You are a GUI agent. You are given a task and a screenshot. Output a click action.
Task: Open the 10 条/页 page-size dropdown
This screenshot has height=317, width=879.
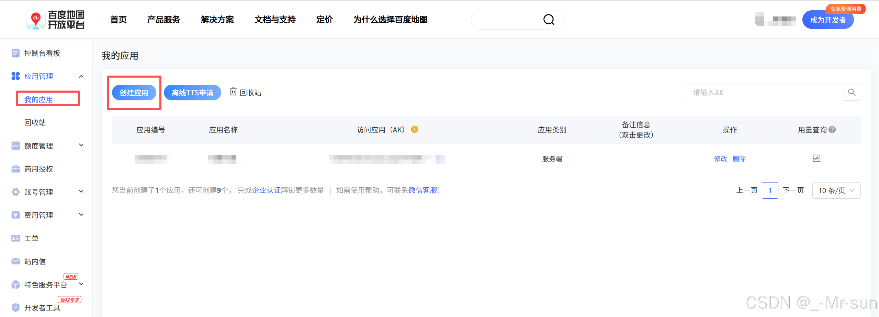tap(836, 190)
